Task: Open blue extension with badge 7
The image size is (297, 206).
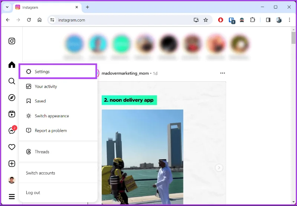Action: click(x=231, y=20)
